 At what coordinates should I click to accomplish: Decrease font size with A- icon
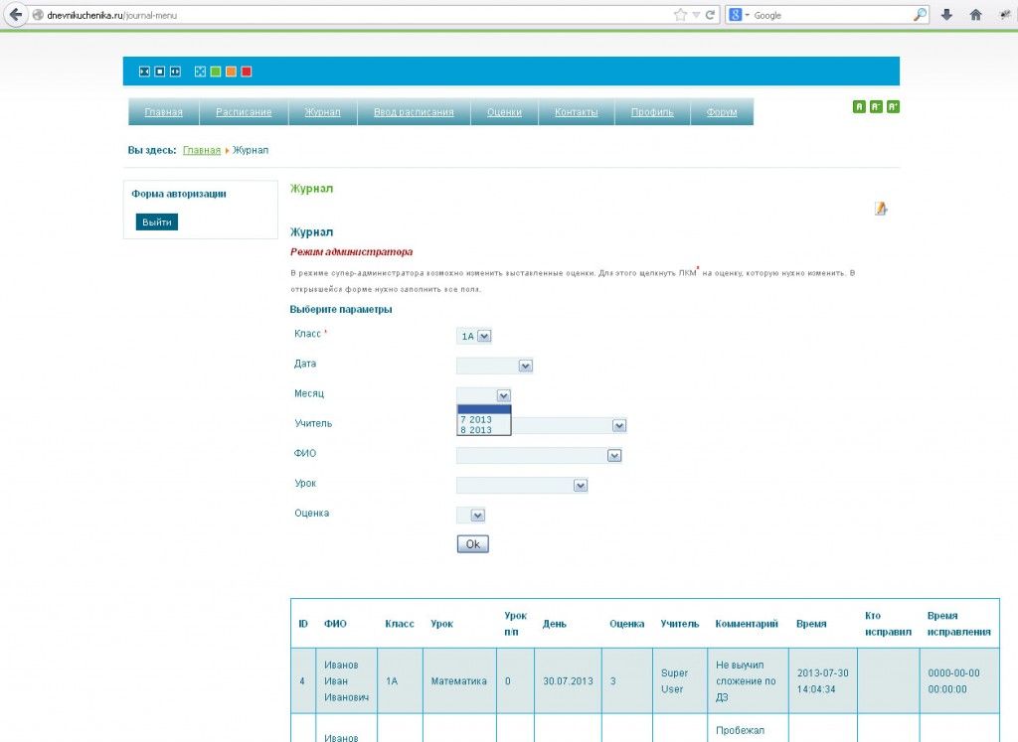[876, 106]
